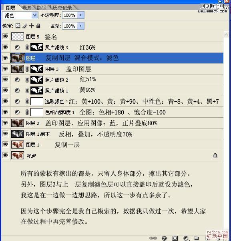Viewport: 231px width, 241px height.
Task: Hide 背景 layer eye
Action: click(5, 155)
